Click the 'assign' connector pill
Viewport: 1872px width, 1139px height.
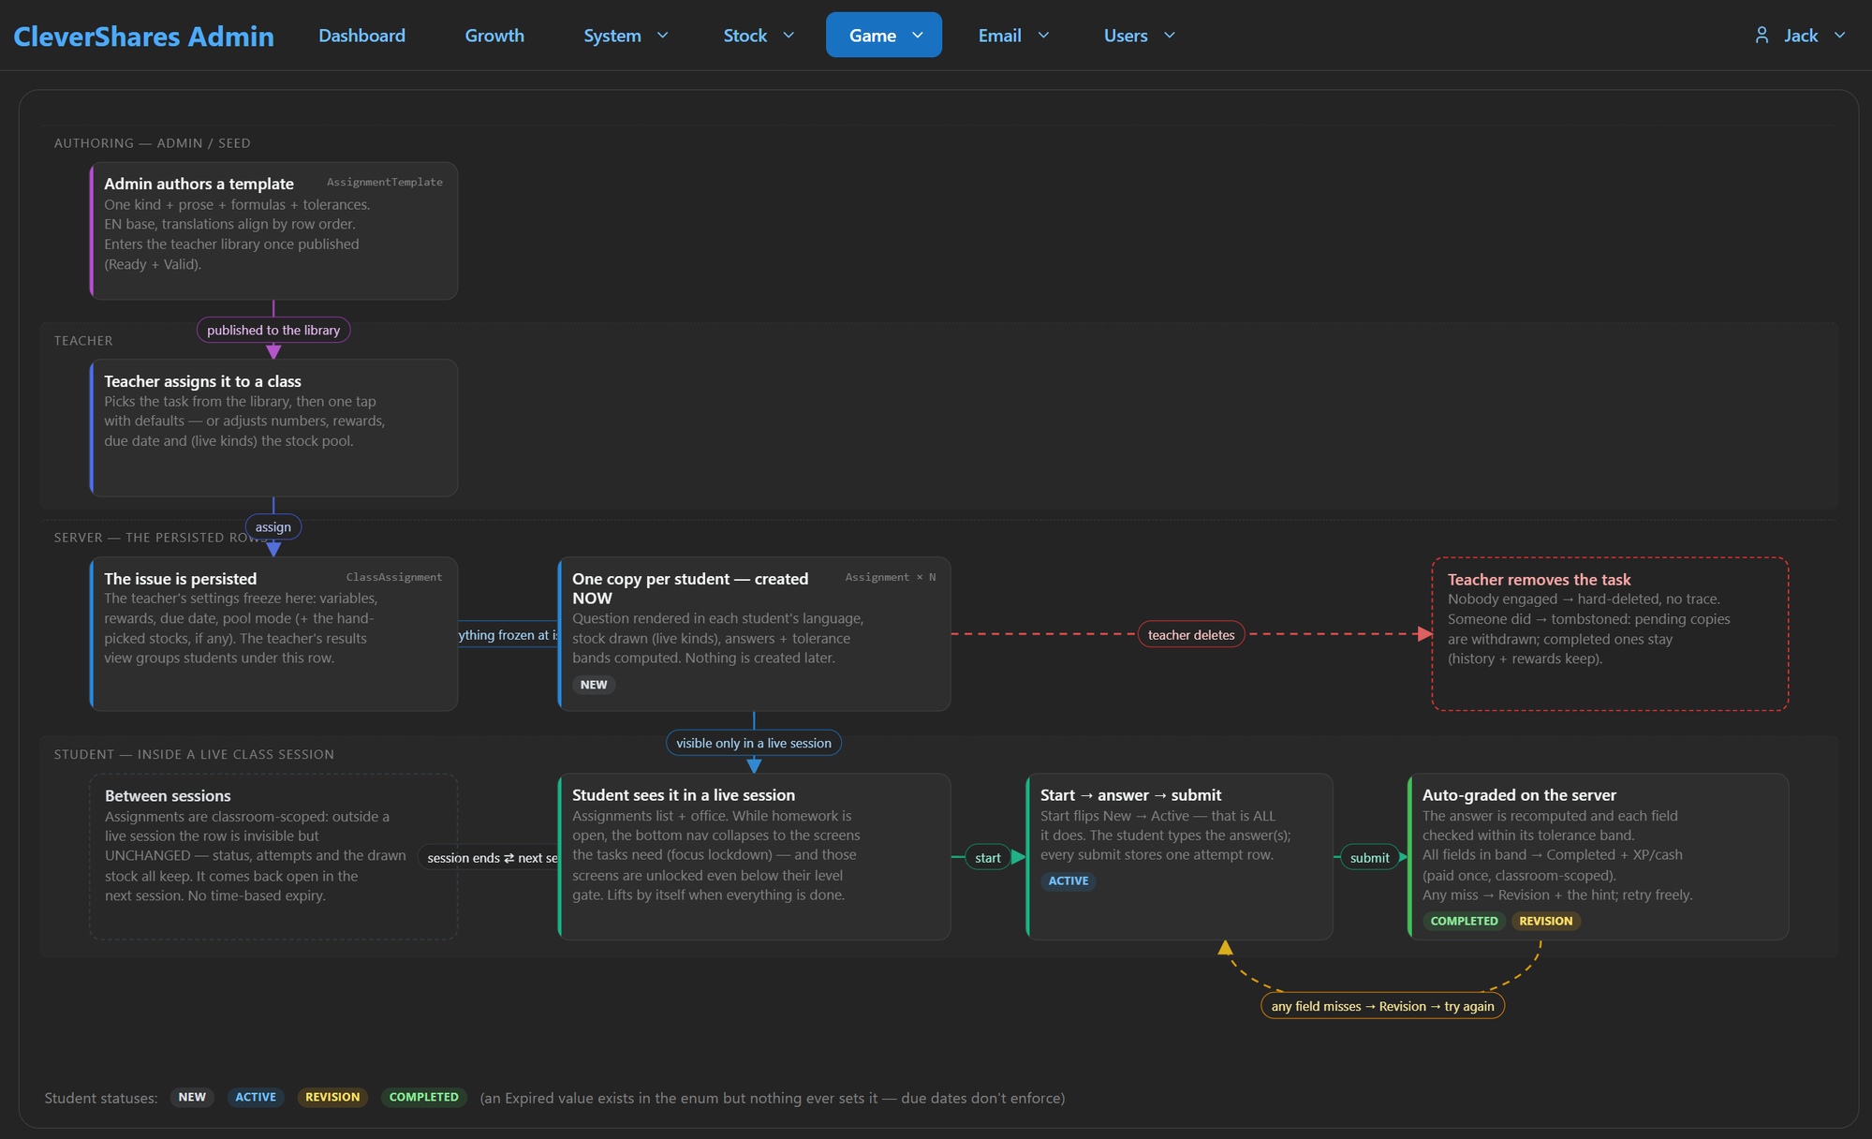point(273,527)
